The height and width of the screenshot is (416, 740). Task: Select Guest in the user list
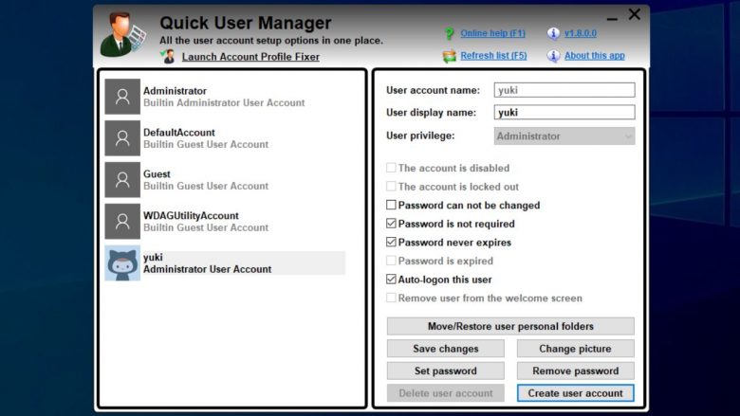click(225, 179)
